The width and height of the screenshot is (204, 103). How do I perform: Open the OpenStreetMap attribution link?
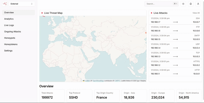(98, 81)
